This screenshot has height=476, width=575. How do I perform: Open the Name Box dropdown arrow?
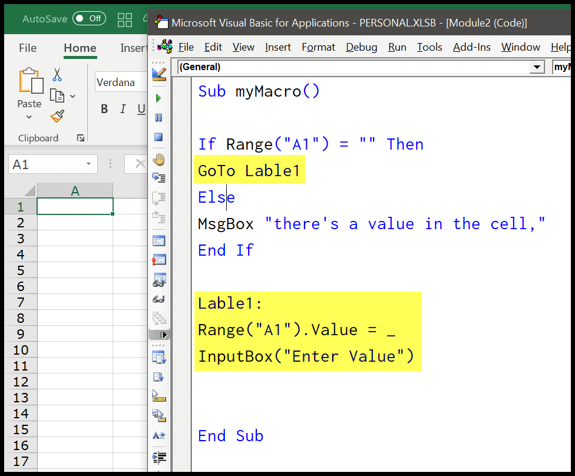click(88, 164)
